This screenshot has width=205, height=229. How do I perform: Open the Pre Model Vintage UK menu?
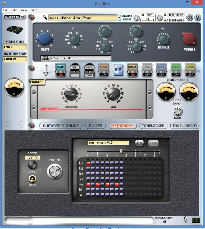[x=76, y=58]
